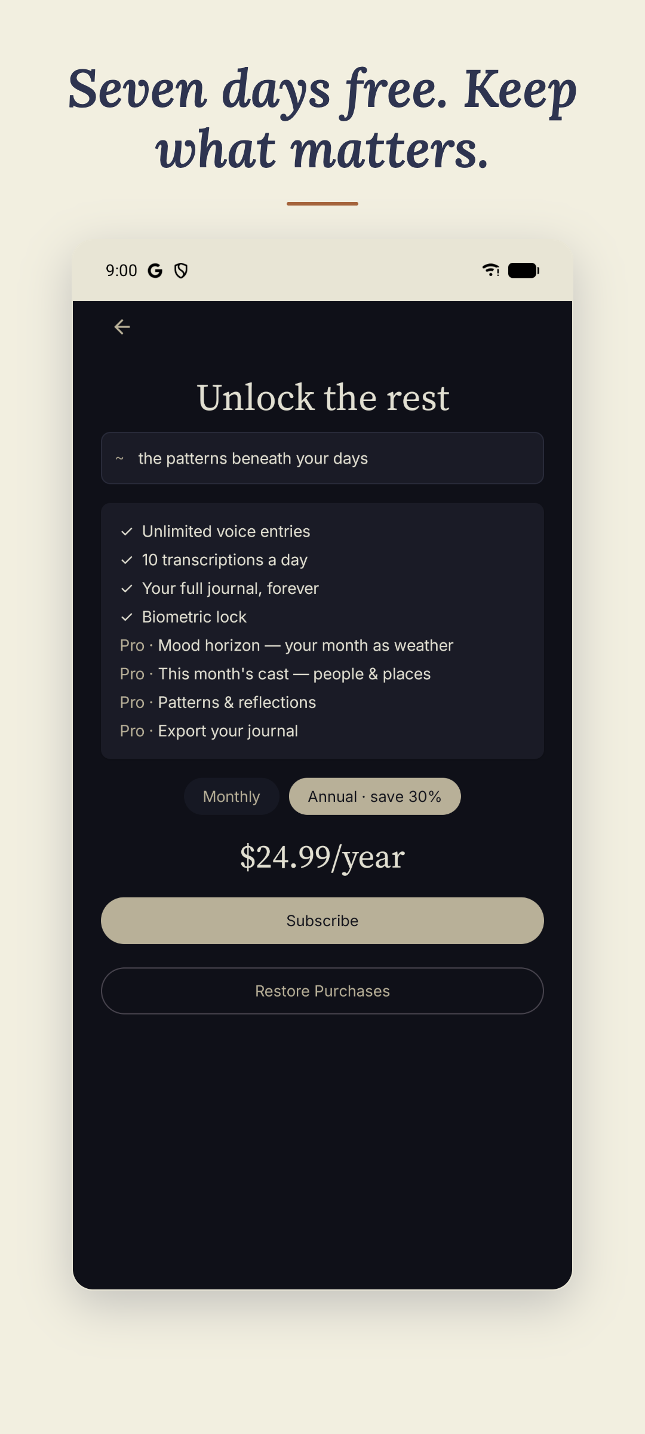Tap the $24.99/year price text

point(322,857)
